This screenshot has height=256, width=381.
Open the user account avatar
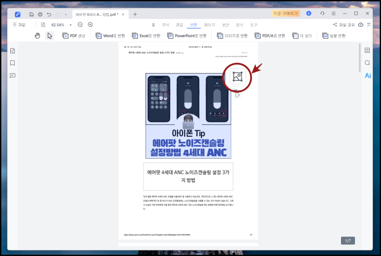pos(309,13)
